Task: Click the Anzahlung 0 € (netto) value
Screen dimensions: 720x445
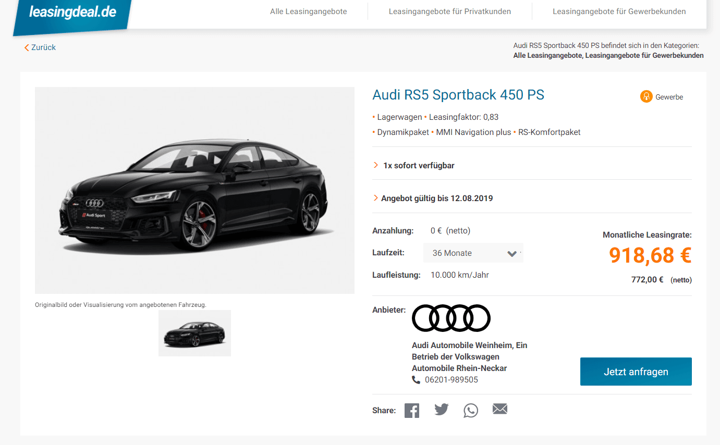Action: (450, 230)
